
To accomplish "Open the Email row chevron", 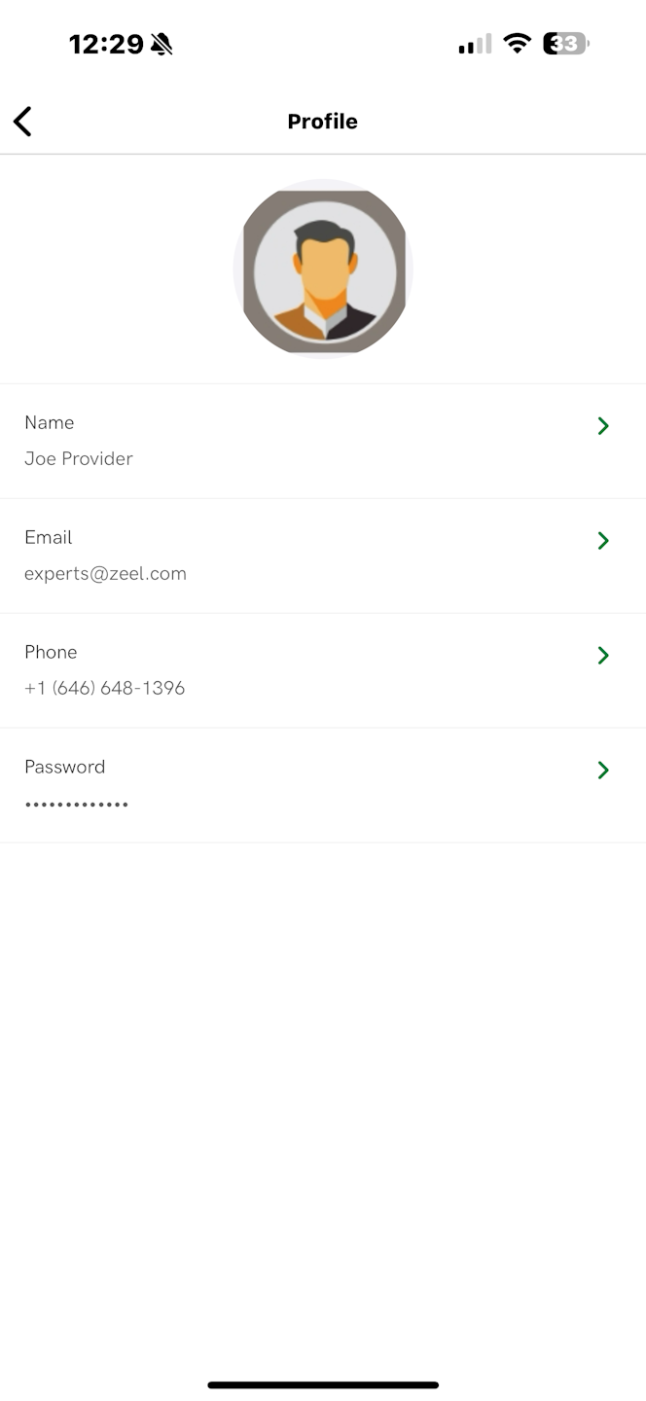I will coord(603,541).
